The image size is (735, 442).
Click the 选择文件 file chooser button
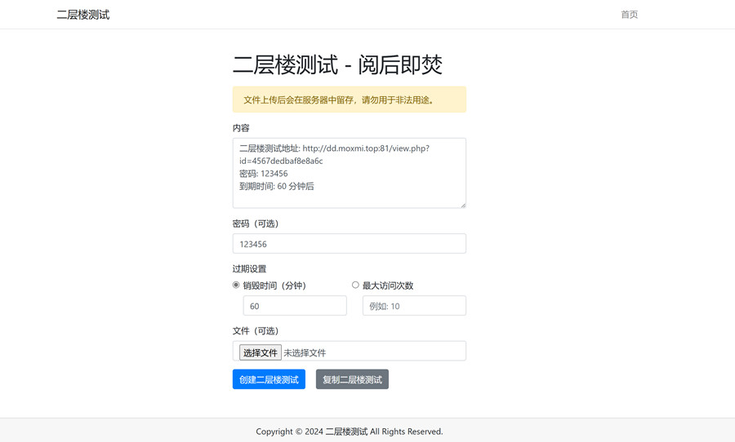pyautogui.click(x=261, y=352)
